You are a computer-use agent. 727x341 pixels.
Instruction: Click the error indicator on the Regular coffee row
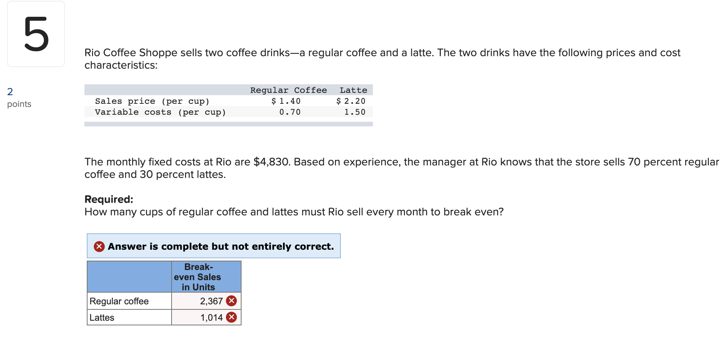pyautogui.click(x=232, y=301)
